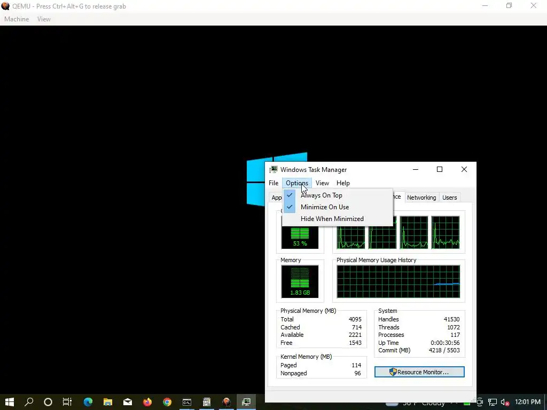Click the last CPU core history graph
This screenshot has height=410, width=547.
point(446,233)
